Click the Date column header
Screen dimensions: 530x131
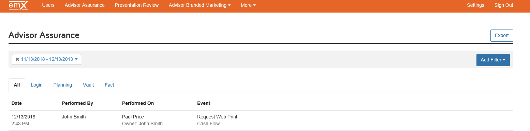click(x=17, y=103)
